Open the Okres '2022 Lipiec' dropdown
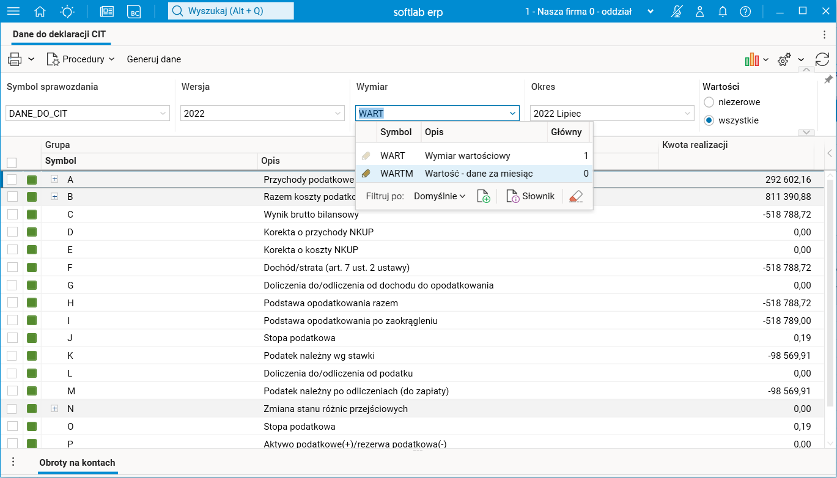Image resolution: width=837 pixels, height=478 pixels. (x=613, y=113)
